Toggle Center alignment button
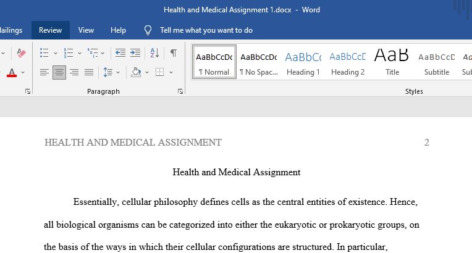This screenshot has height=253, width=472. coord(59,72)
